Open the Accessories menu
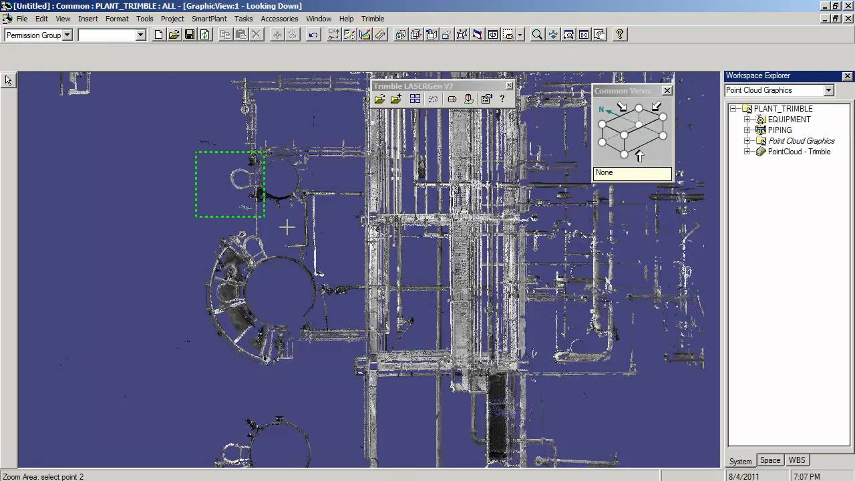The height and width of the screenshot is (481, 855). pos(279,19)
